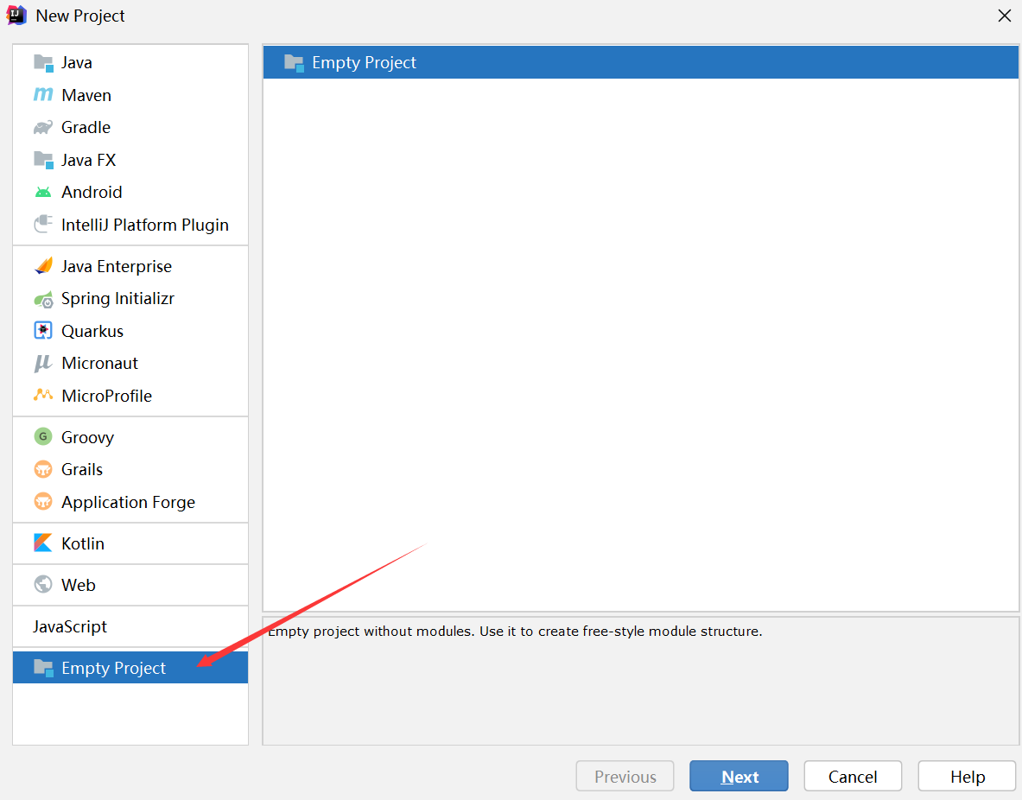Select the Empty Project template row
The height and width of the screenshot is (800, 1022).
pos(641,62)
